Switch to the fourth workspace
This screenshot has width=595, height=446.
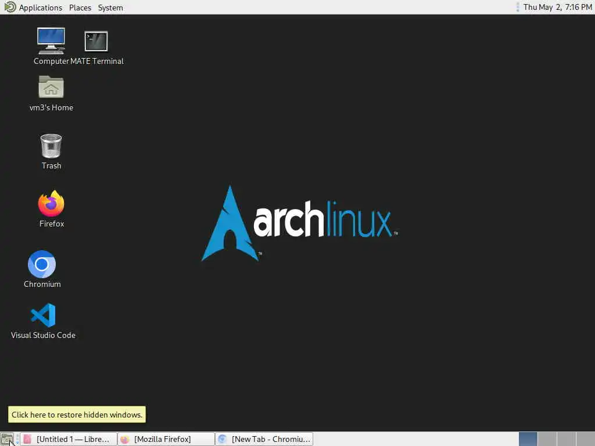tap(585, 439)
